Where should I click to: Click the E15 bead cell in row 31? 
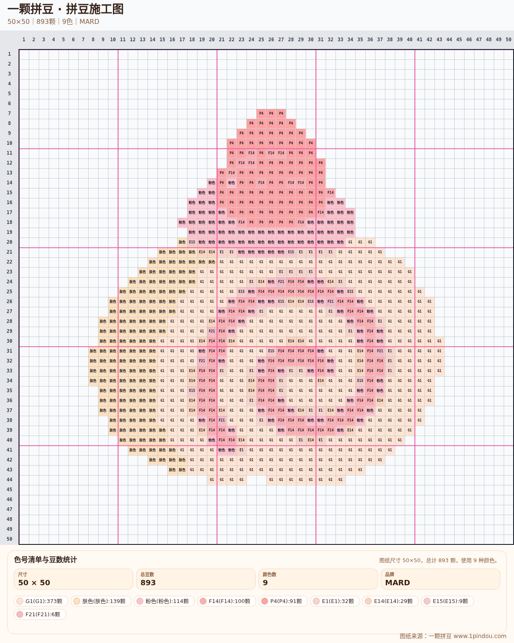271,351
